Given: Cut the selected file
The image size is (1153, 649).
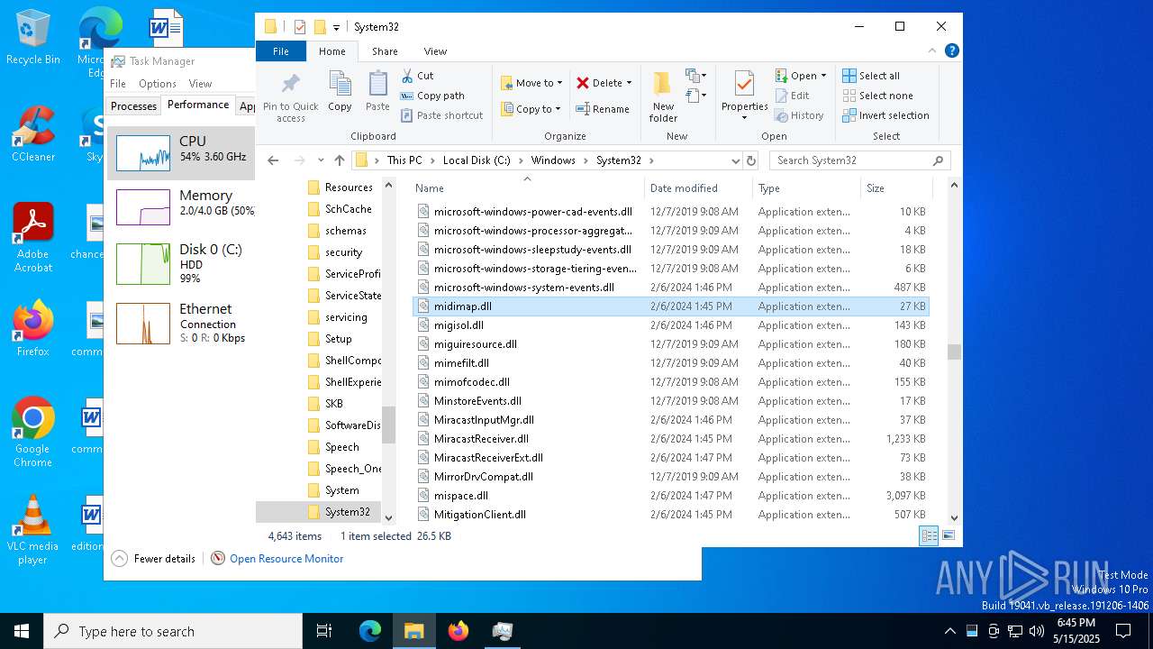Looking at the screenshot, I should 417,76.
